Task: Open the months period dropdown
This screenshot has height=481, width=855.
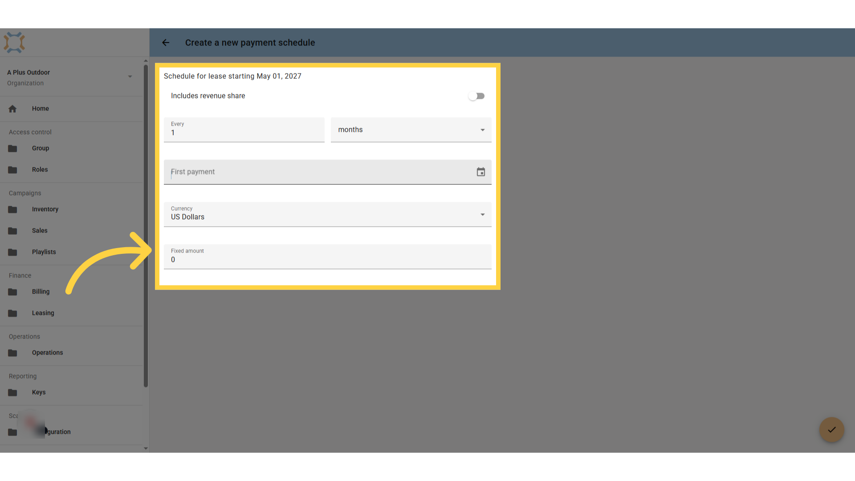Action: 411,130
